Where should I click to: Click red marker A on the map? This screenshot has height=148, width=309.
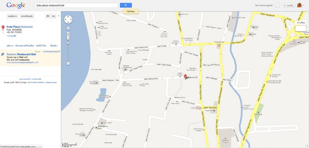point(185,76)
